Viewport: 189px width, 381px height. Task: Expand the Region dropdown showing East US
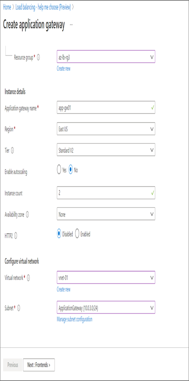(x=106, y=129)
